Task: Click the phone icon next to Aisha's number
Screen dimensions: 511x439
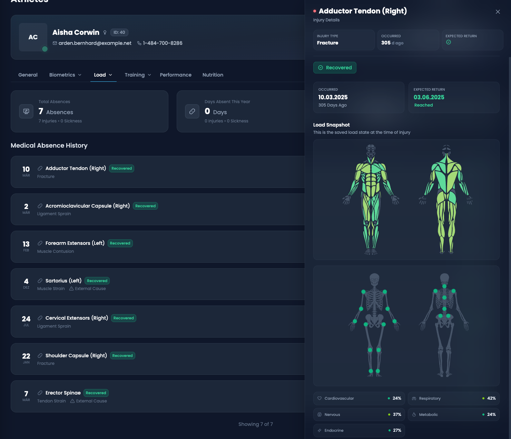Action: pos(139,43)
